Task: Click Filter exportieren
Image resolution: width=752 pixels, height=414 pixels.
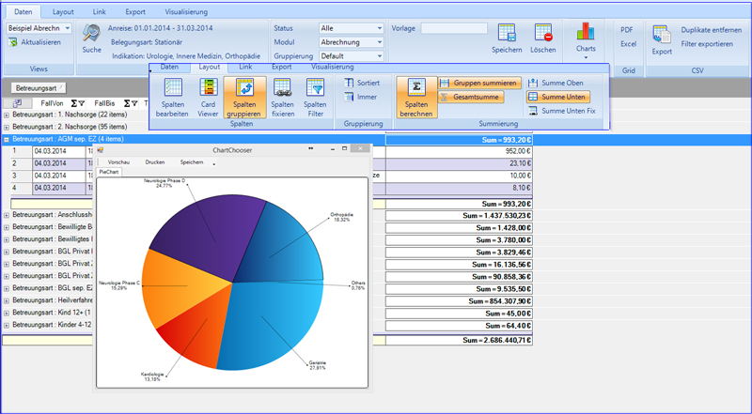Action: [x=707, y=43]
